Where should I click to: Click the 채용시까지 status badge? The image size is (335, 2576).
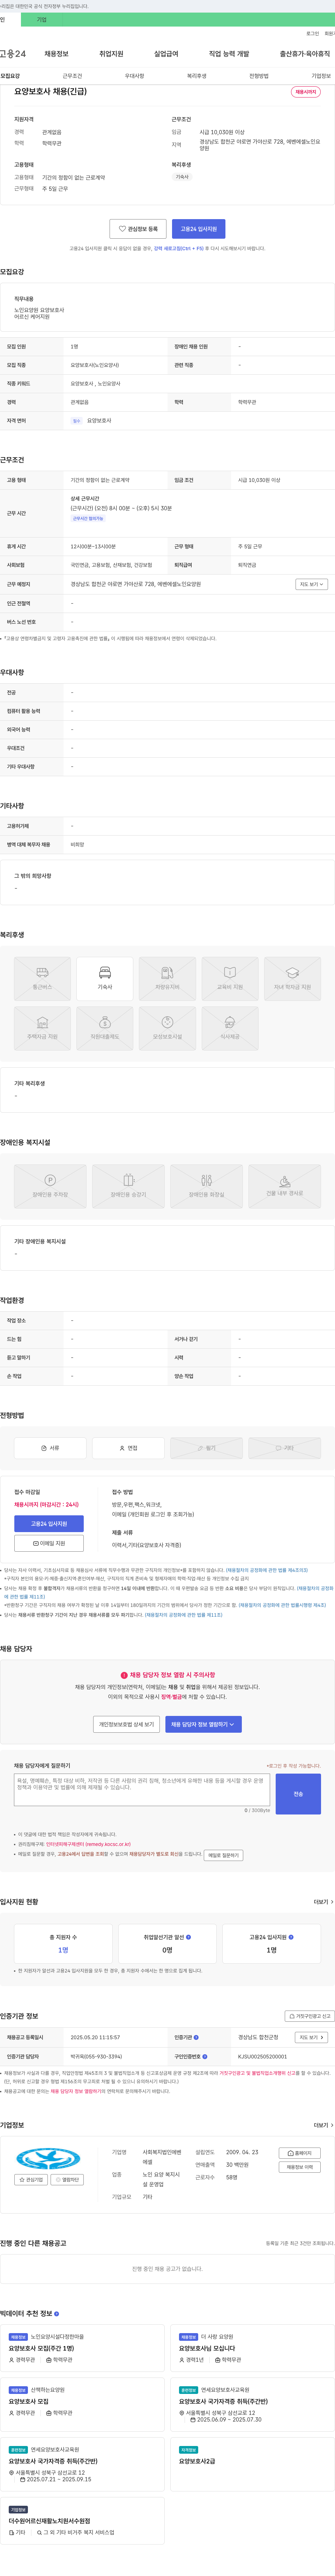306,92
